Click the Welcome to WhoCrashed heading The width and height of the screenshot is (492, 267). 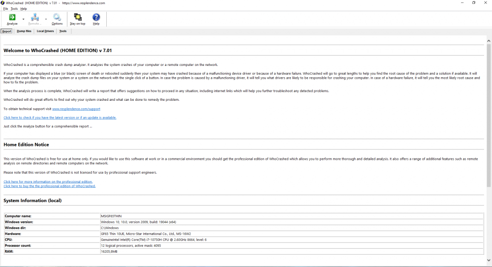coord(58,51)
